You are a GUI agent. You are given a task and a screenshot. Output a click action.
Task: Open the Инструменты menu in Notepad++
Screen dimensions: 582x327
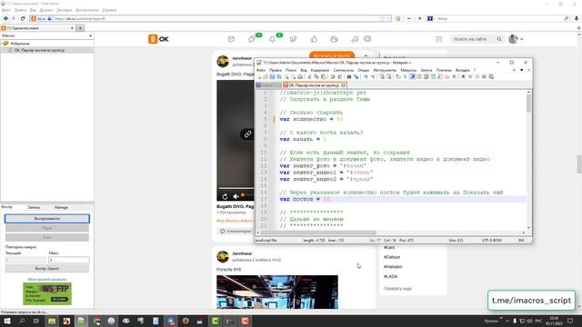click(x=385, y=70)
